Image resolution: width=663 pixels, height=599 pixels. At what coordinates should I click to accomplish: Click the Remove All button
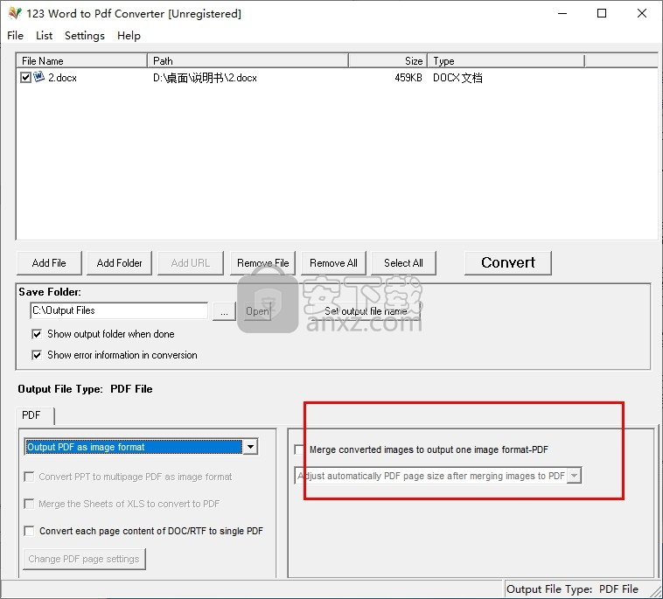coord(333,263)
